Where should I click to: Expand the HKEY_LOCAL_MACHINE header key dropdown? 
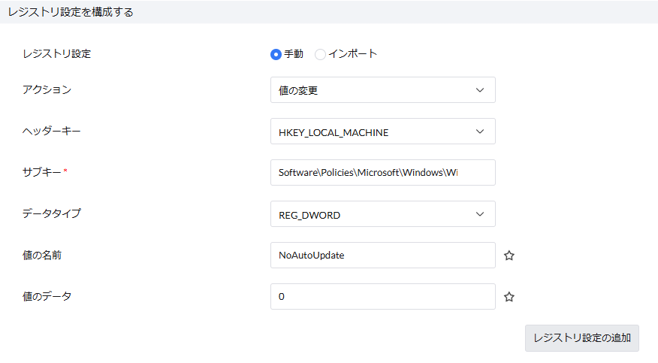click(x=382, y=132)
